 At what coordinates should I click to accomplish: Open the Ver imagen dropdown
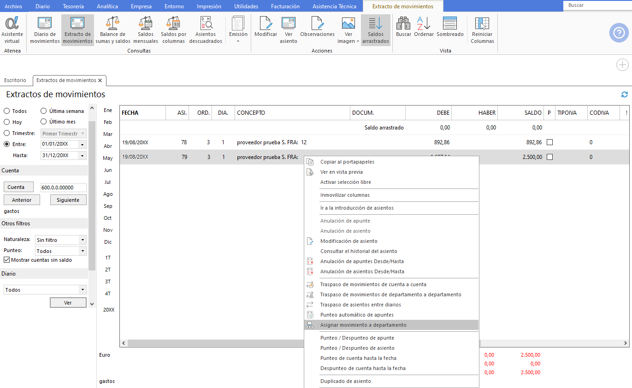[348, 30]
